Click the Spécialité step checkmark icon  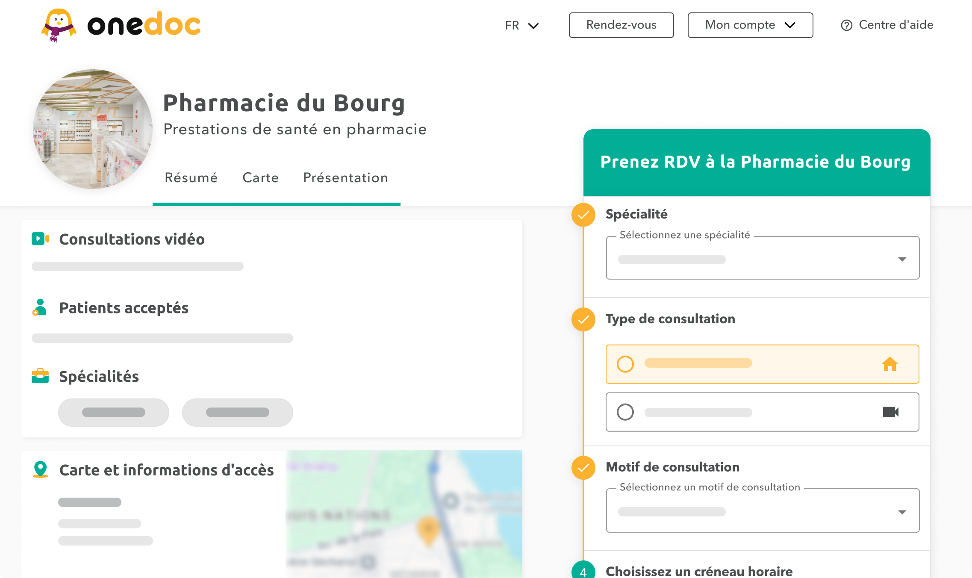coord(583,215)
